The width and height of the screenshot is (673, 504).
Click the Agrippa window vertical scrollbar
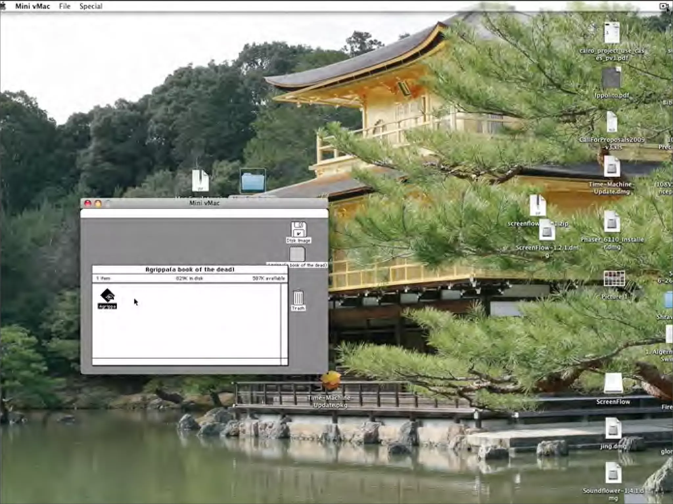tap(284, 321)
